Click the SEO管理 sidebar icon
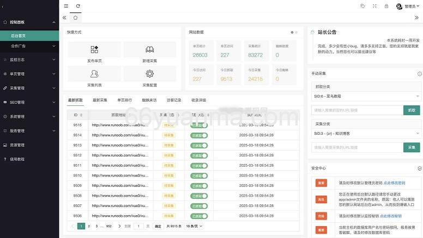423x238 pixels. [5, 102]
